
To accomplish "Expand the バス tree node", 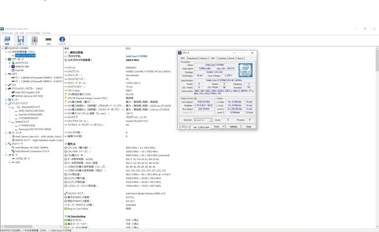I will 6,85.
